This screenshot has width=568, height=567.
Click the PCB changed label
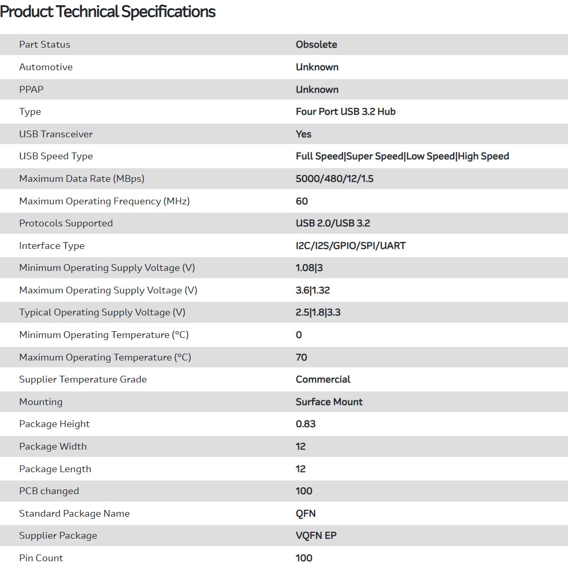click(49, 491)
